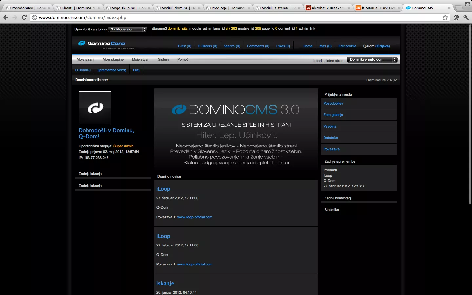Open the Foto galerija sidebar link
Image resolution: width=472 pixels, height=295 pixels.
coord(333,115)
